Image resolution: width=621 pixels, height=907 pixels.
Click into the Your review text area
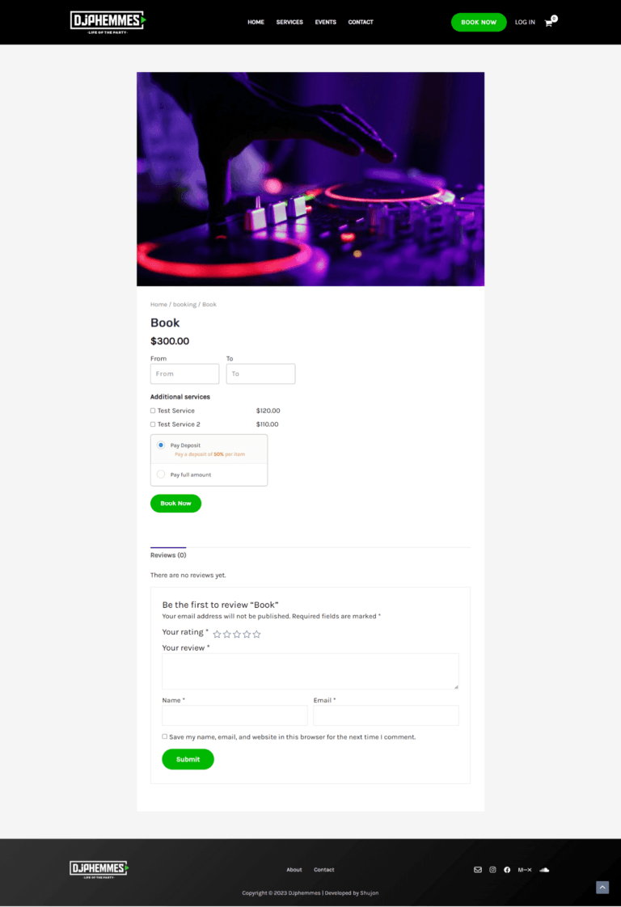[310, 671]
